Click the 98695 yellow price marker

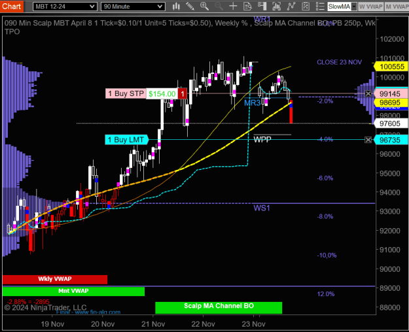tap(391, 103)
